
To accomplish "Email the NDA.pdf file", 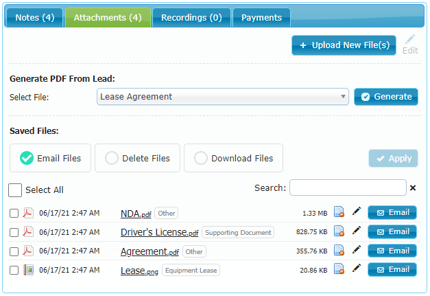I will [x=392, y=212].
